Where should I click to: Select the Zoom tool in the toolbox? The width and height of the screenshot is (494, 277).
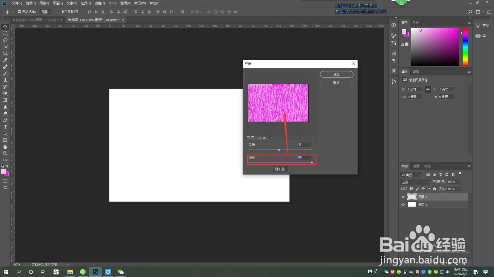tap(5, 153)
